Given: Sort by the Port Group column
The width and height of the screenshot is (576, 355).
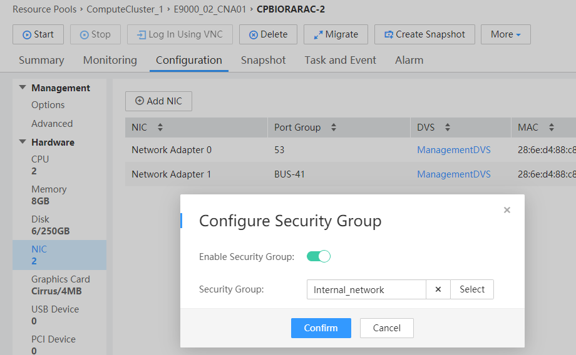Looking at the screenshot, I should click(x=334, y=127).
